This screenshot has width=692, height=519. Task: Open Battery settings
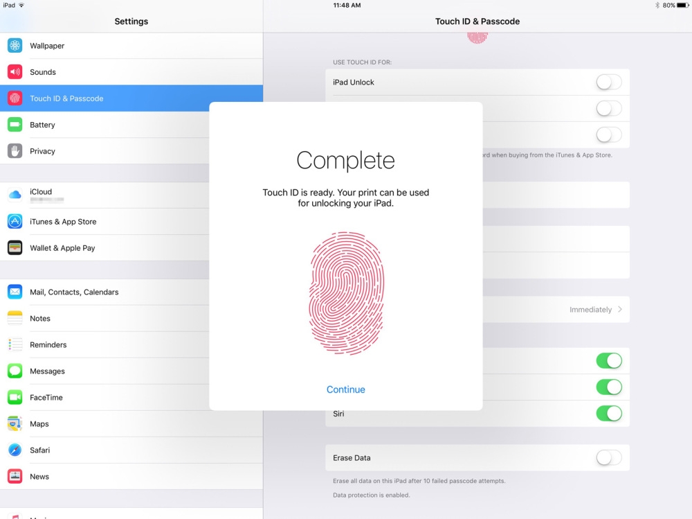coord(104,125)
